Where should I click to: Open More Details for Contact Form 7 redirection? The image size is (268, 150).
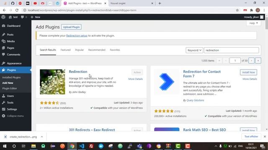click(250, 79)
